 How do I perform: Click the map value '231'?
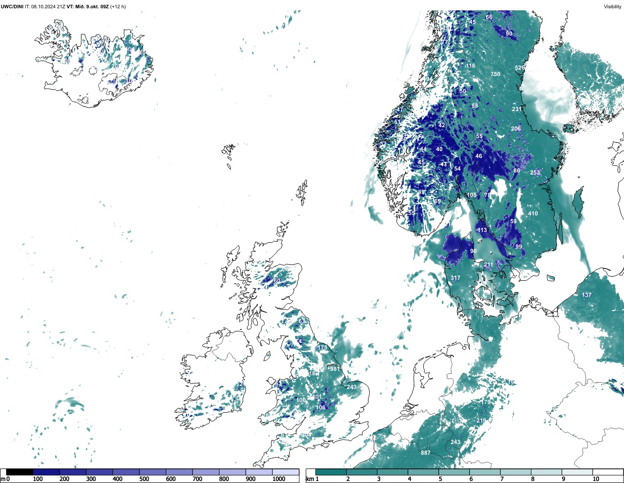[x=516, y=109]
